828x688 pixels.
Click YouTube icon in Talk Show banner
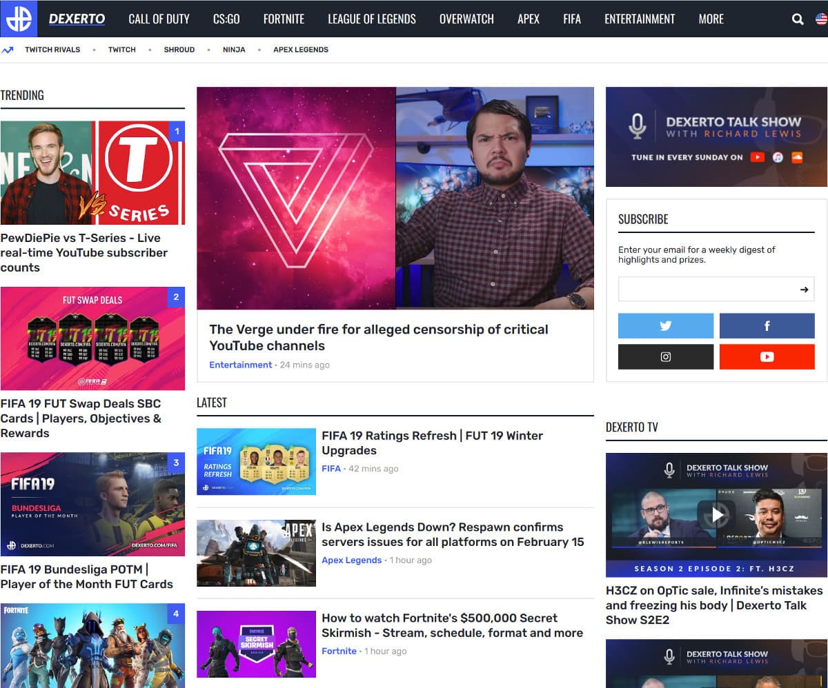758,157
